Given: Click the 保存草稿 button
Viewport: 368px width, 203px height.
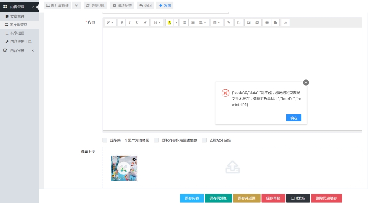Looking at the screenshot, I should click(x=273, y=198).
